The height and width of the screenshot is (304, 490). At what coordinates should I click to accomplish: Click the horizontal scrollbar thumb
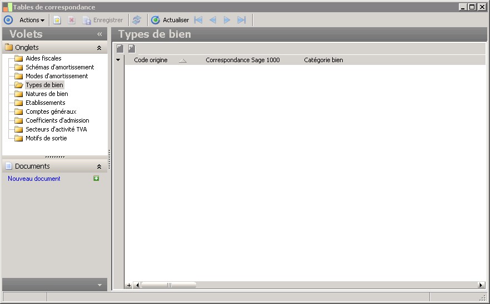[x=169, y=285]
